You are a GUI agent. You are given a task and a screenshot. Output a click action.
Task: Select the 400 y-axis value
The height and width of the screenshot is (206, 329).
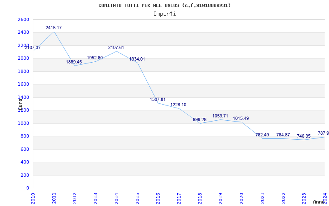tap(25, 162)
